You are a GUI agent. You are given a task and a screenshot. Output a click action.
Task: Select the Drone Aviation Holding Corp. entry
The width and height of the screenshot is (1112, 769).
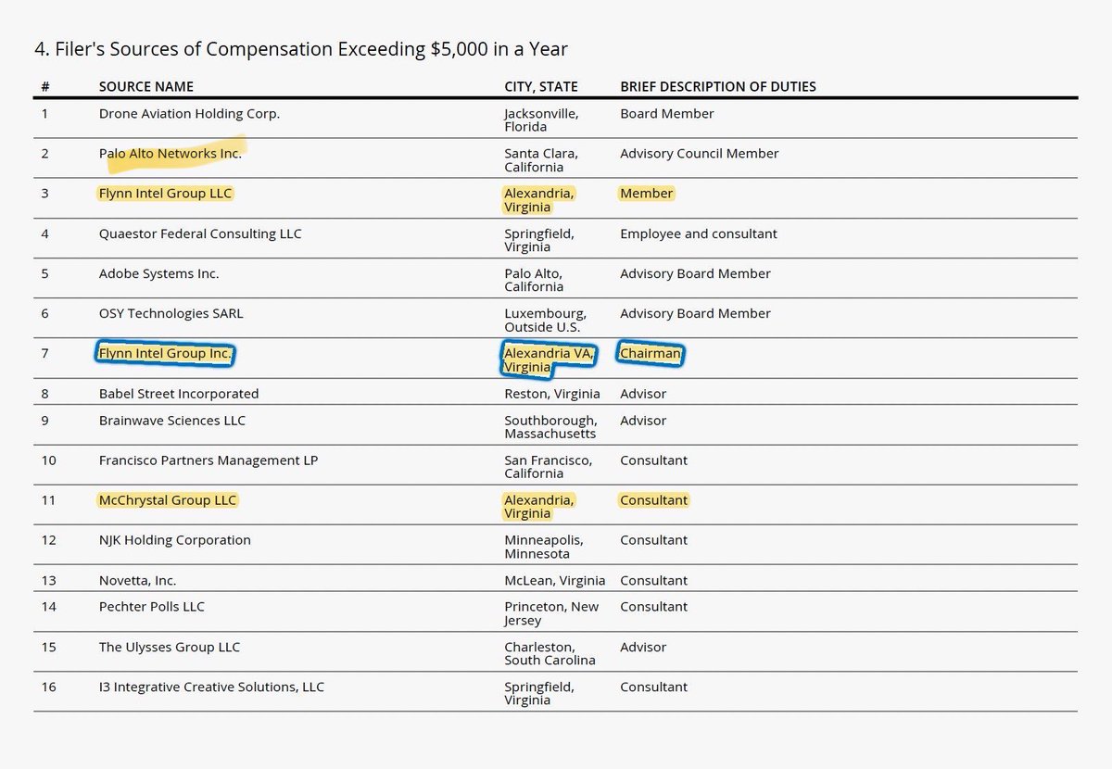click(189, 114)
